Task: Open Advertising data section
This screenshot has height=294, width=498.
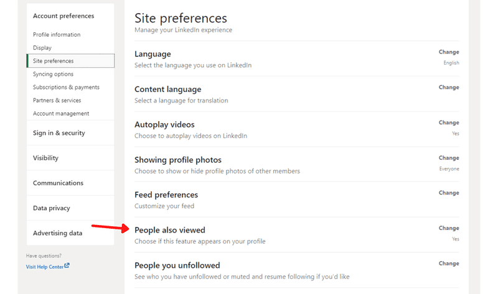Action: [57, 233]
